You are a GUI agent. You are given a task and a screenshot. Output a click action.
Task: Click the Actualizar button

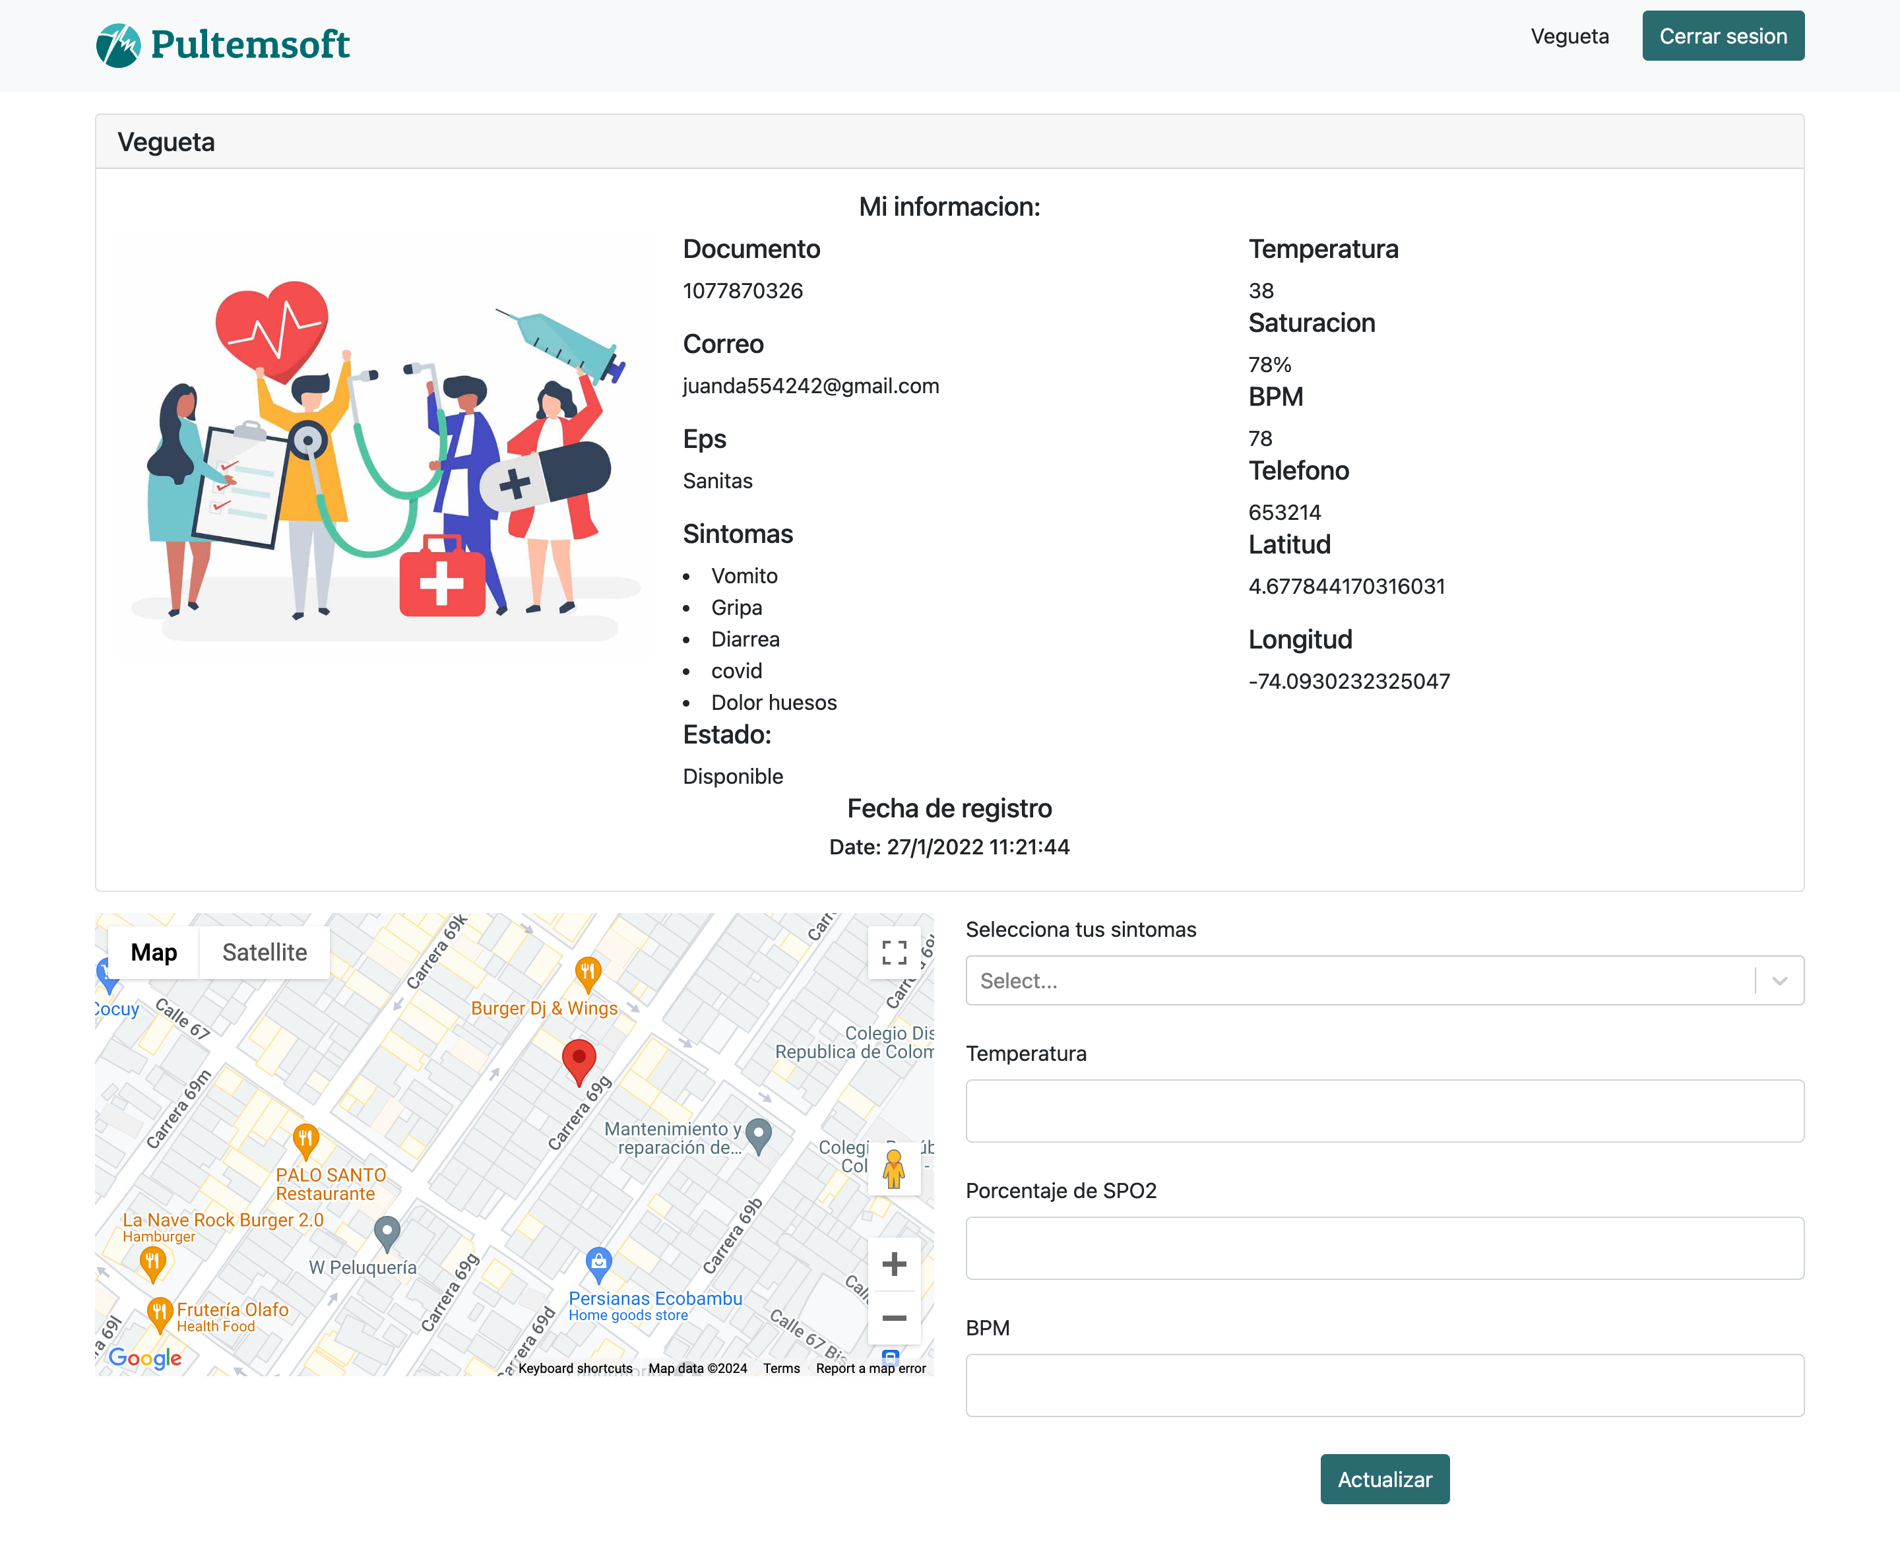click(x=1384, y=1480)
